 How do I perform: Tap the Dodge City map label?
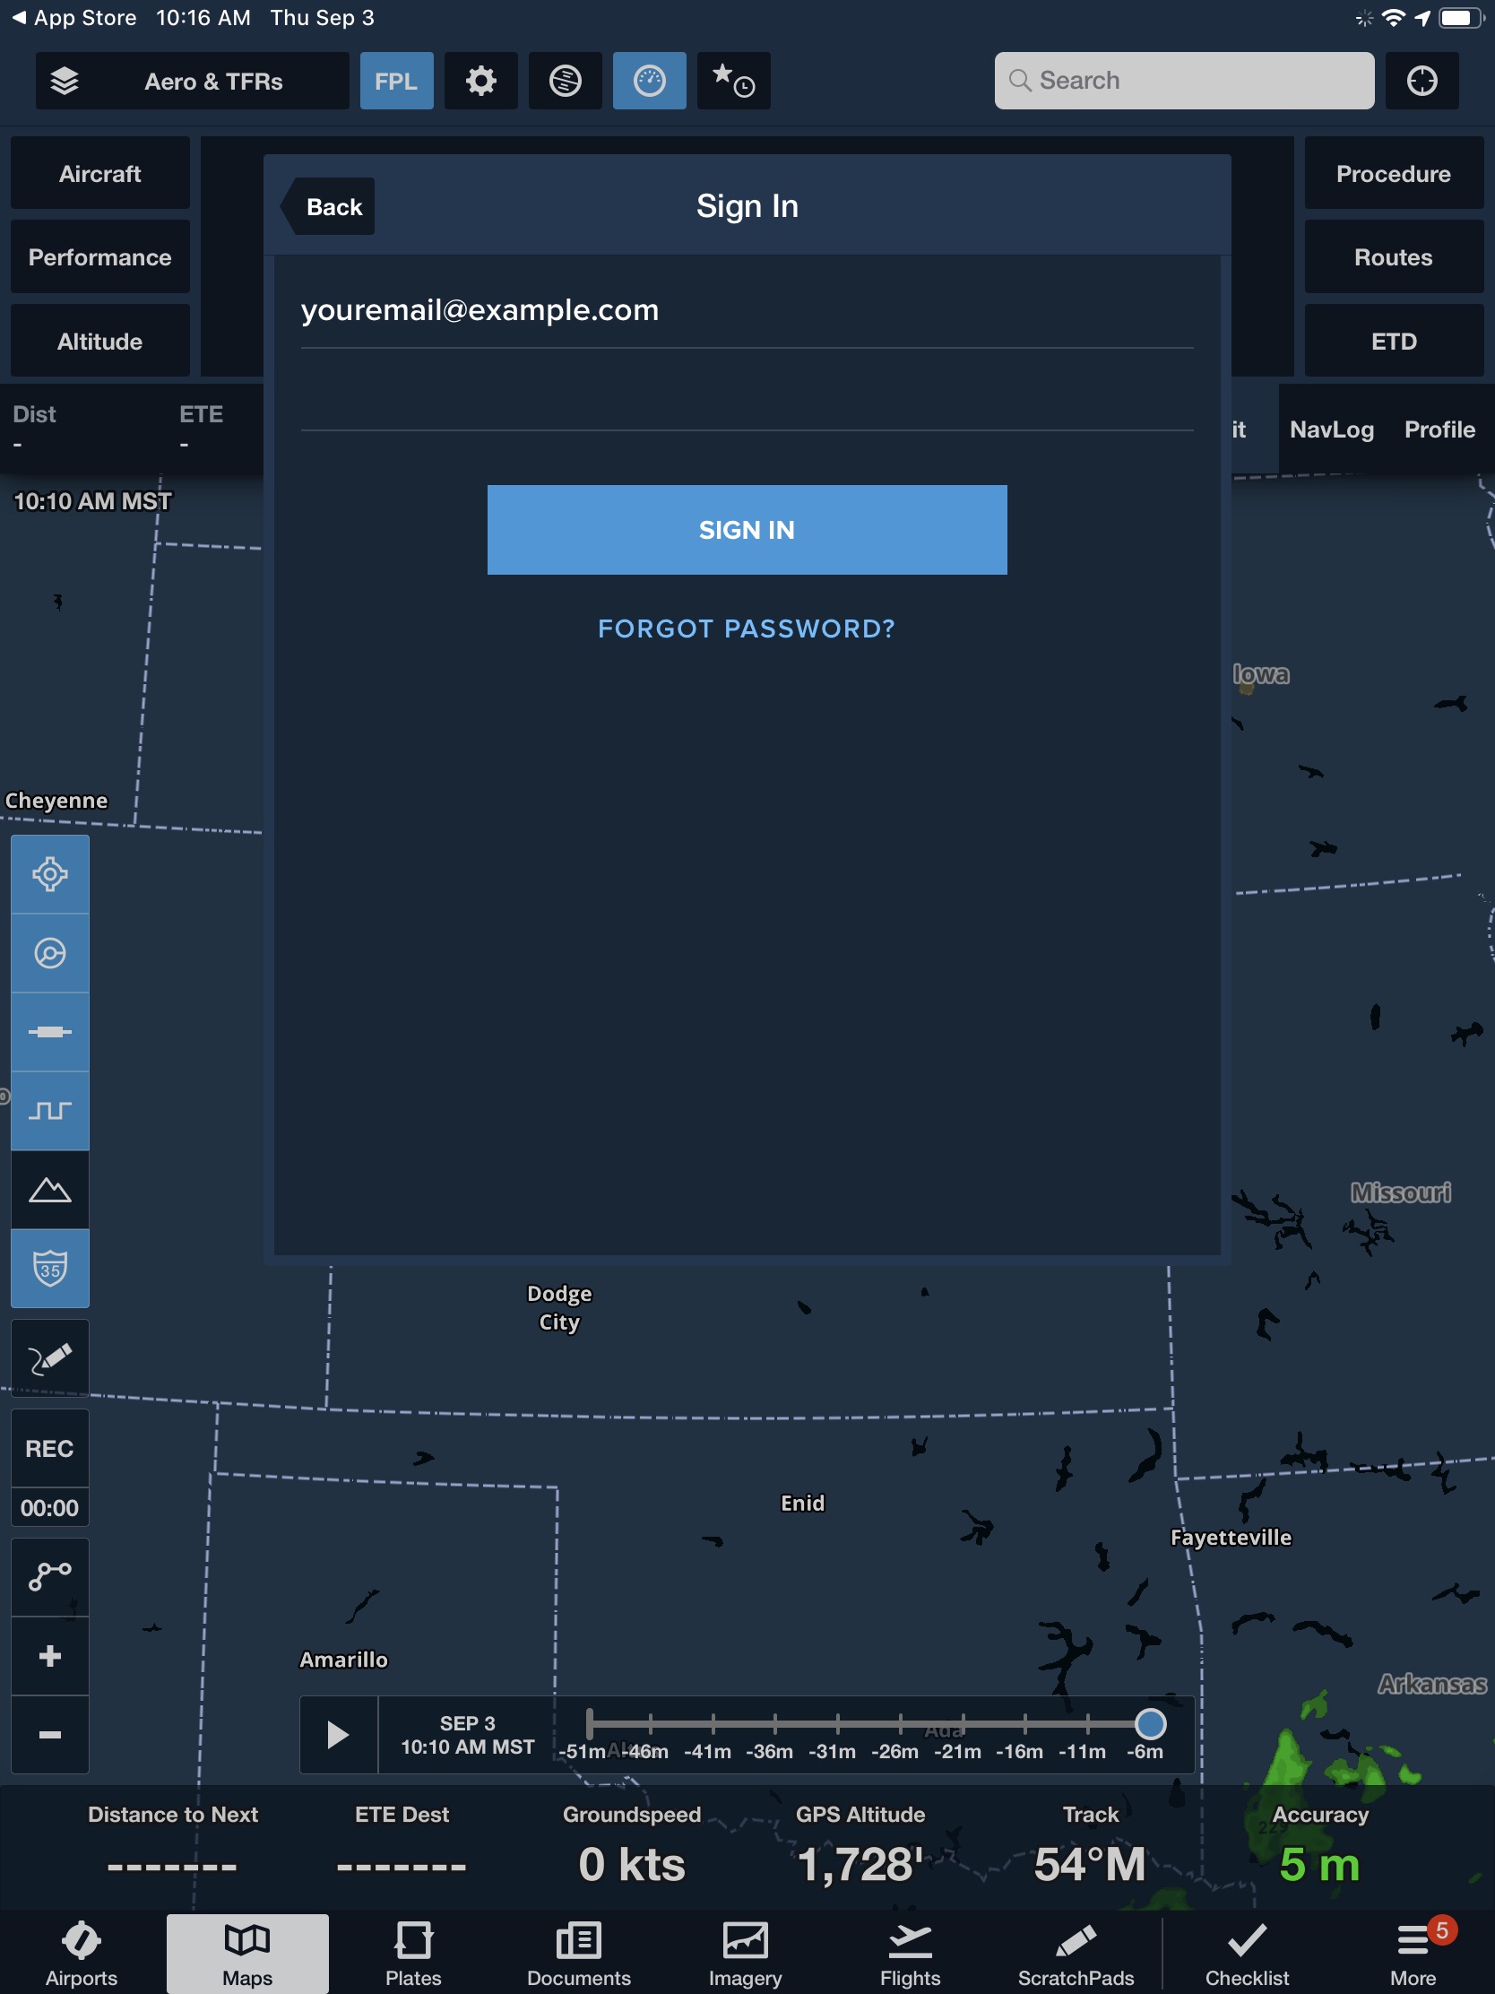(558, 1308)
